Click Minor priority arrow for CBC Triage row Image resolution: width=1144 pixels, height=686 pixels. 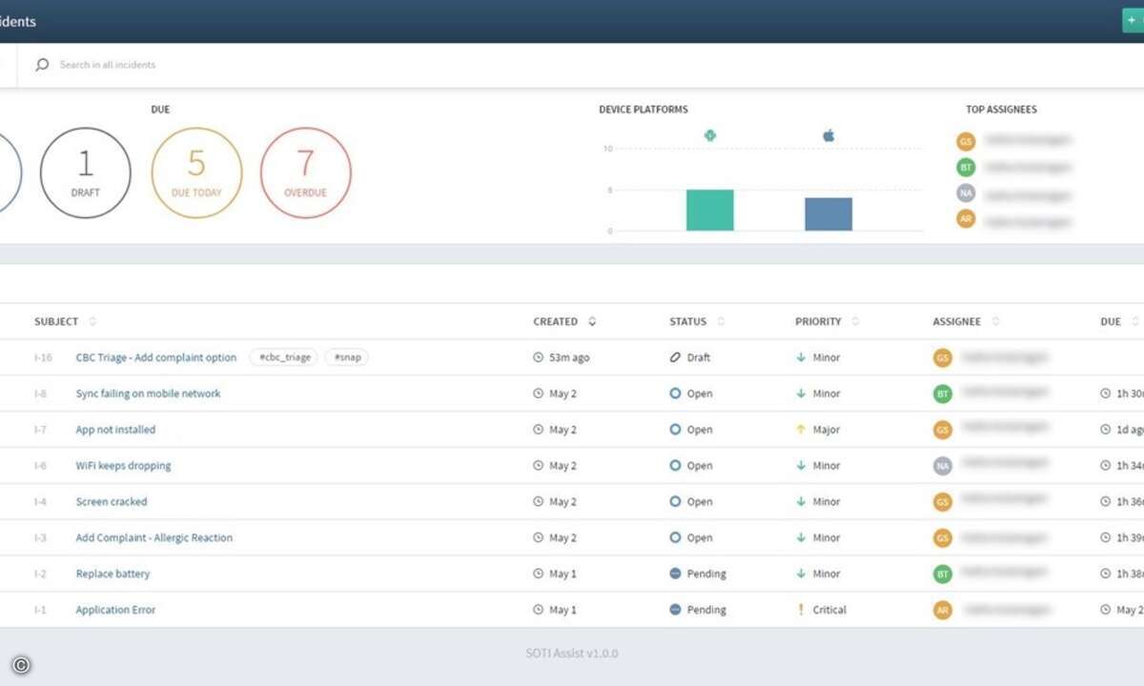801,357
